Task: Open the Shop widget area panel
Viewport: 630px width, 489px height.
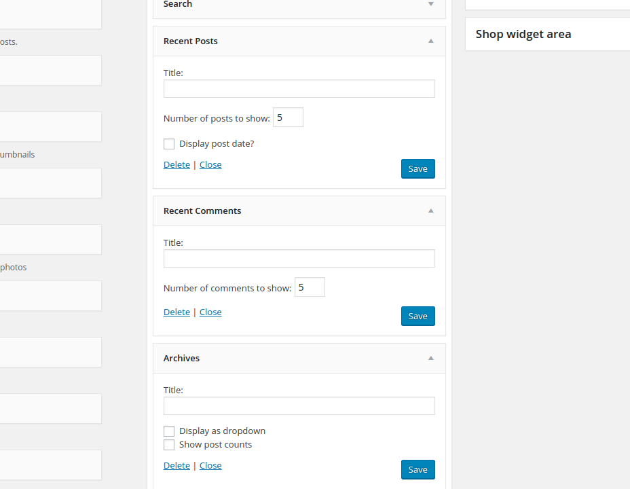Action: [x=547, y=35]
